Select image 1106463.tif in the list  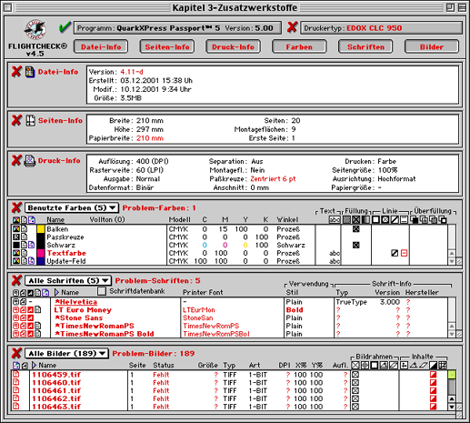[230, 407]
